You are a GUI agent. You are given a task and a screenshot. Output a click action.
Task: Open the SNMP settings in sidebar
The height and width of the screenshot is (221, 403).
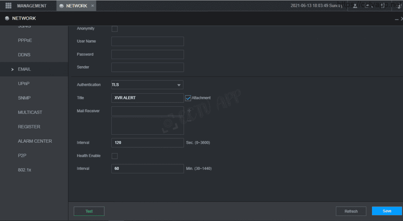point(24,98)
